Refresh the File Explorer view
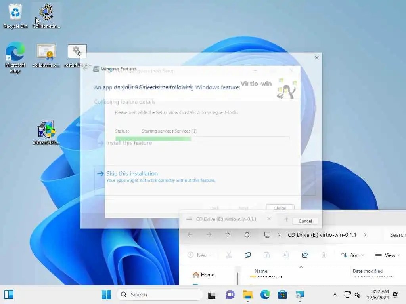The image size is (406, 304). pos(247,235)
